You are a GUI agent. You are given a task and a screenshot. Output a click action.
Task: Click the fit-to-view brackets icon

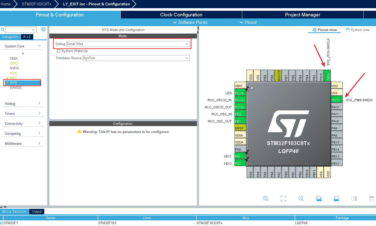(x=283, y=199)
